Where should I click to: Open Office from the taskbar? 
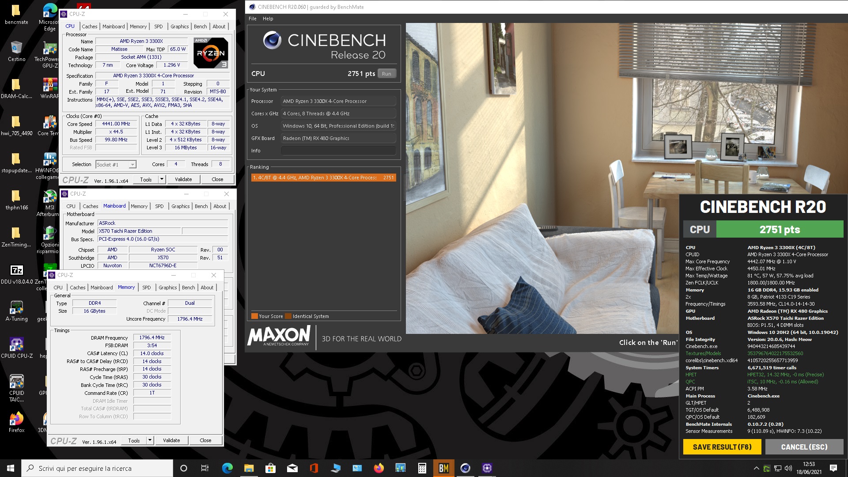coord(314,468)
